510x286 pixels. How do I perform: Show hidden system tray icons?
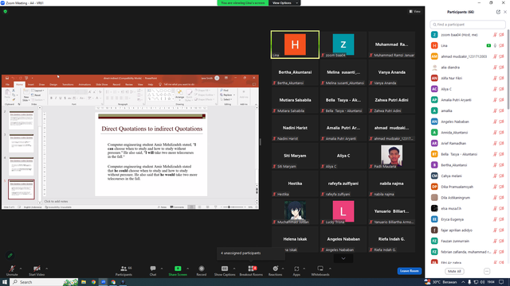click(x=462, y=282)
